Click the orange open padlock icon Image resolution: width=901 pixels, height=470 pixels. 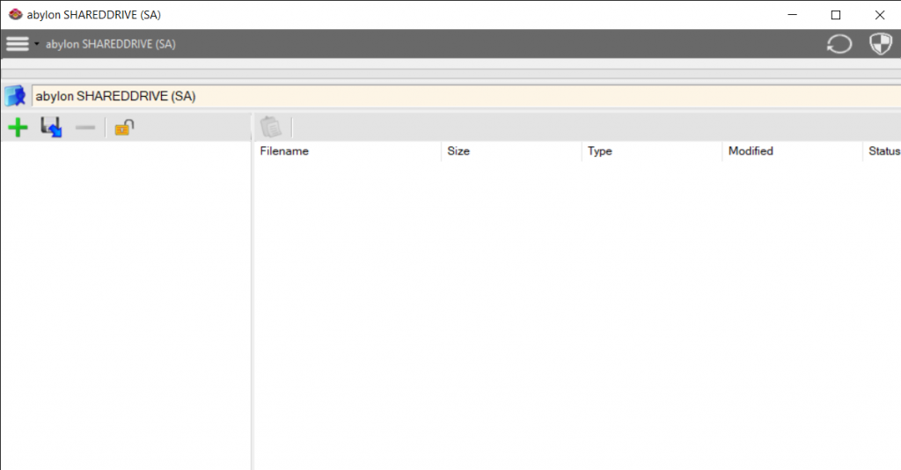pos(124,127)
